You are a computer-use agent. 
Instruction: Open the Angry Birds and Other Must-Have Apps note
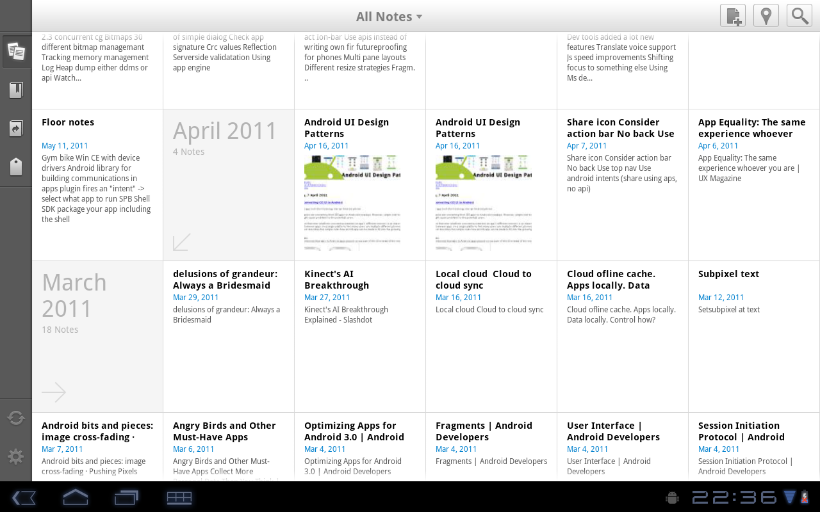[229, 447]
